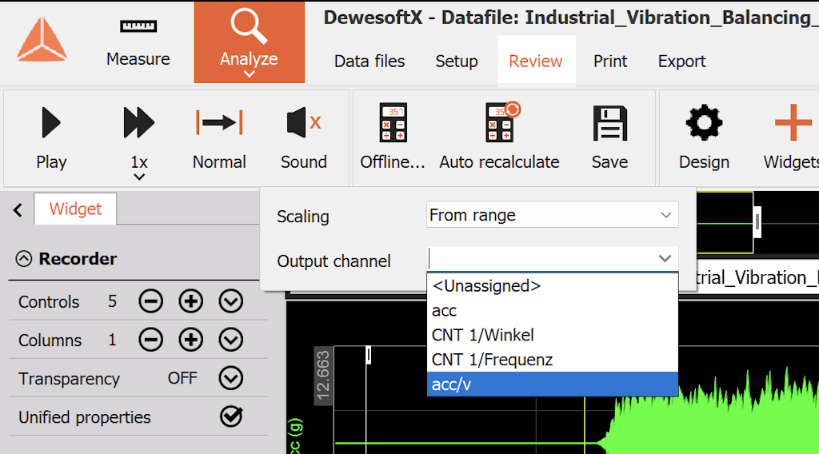Image resolution: width=819 pixels, height=454 pixels.
Task: Enter Design mode
Action: tap(704, 137)
